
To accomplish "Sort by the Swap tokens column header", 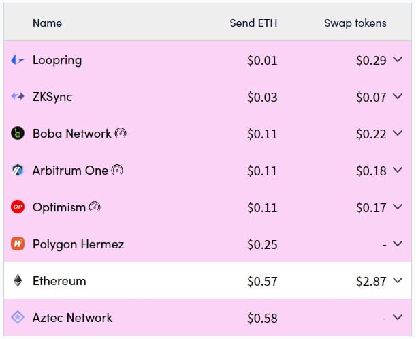I will click(355, 23).
